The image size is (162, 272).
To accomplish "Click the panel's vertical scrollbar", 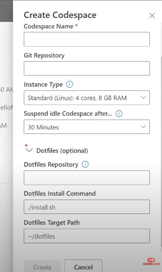I will pos(161,151).
